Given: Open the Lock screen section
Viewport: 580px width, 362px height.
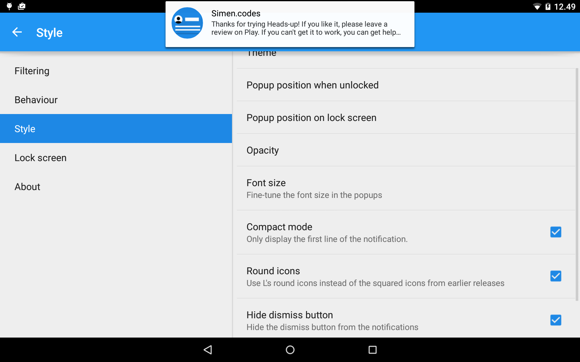Looking at the screenshot, I should point(116,158).
